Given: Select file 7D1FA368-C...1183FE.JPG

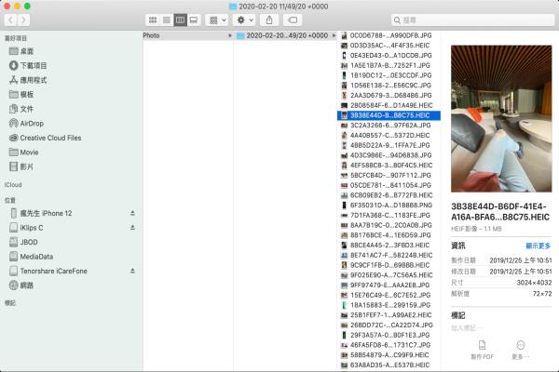Looking at the screenshot, I should point(389,216).
